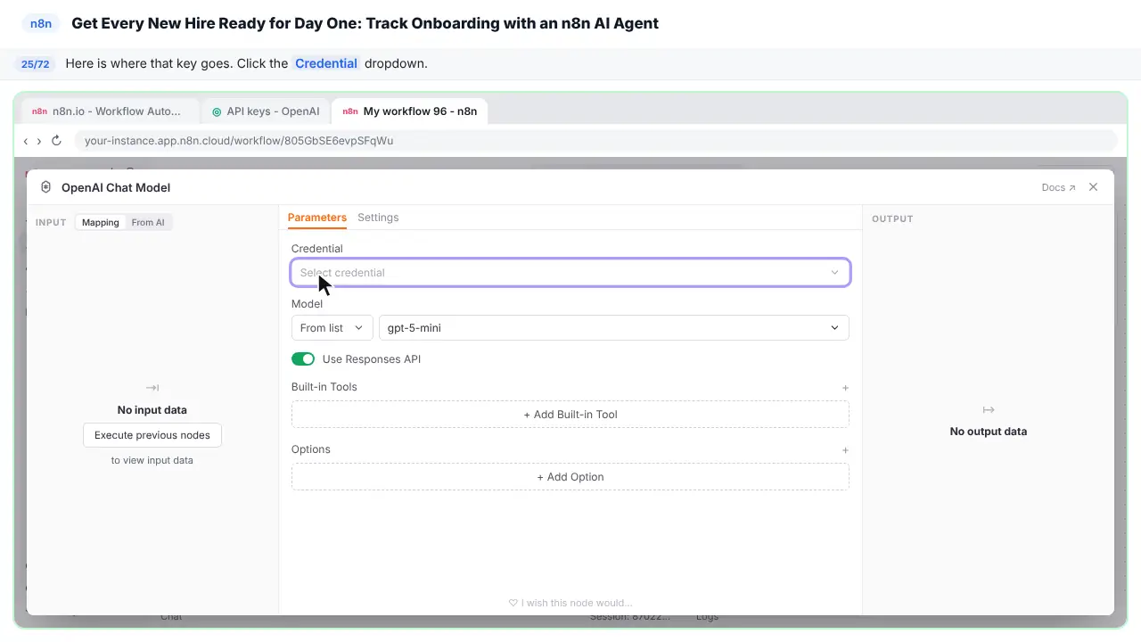Click the highlighted 'Credential' word in the instruction
Image resolution: width=1141 pixels, height=642 pixels.
[326, 63]
